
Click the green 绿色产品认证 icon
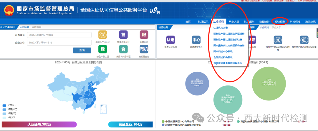(103, 49)
